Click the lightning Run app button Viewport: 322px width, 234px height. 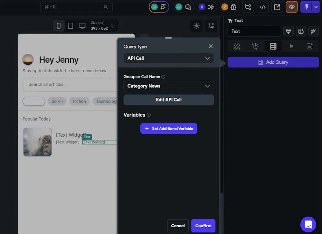(306, 7)
